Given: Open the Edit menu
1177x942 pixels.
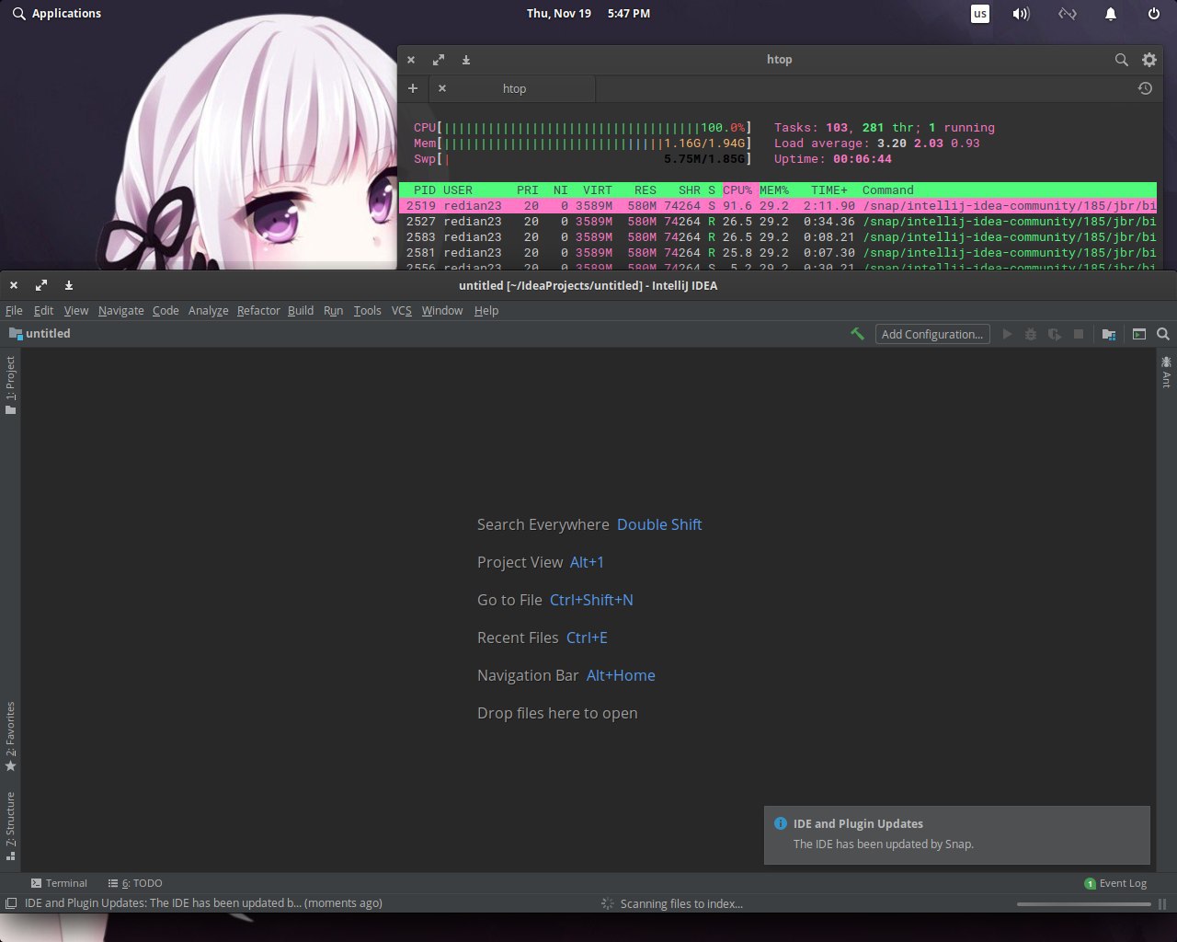Looking at the screenshot, I should coord(43,310).
